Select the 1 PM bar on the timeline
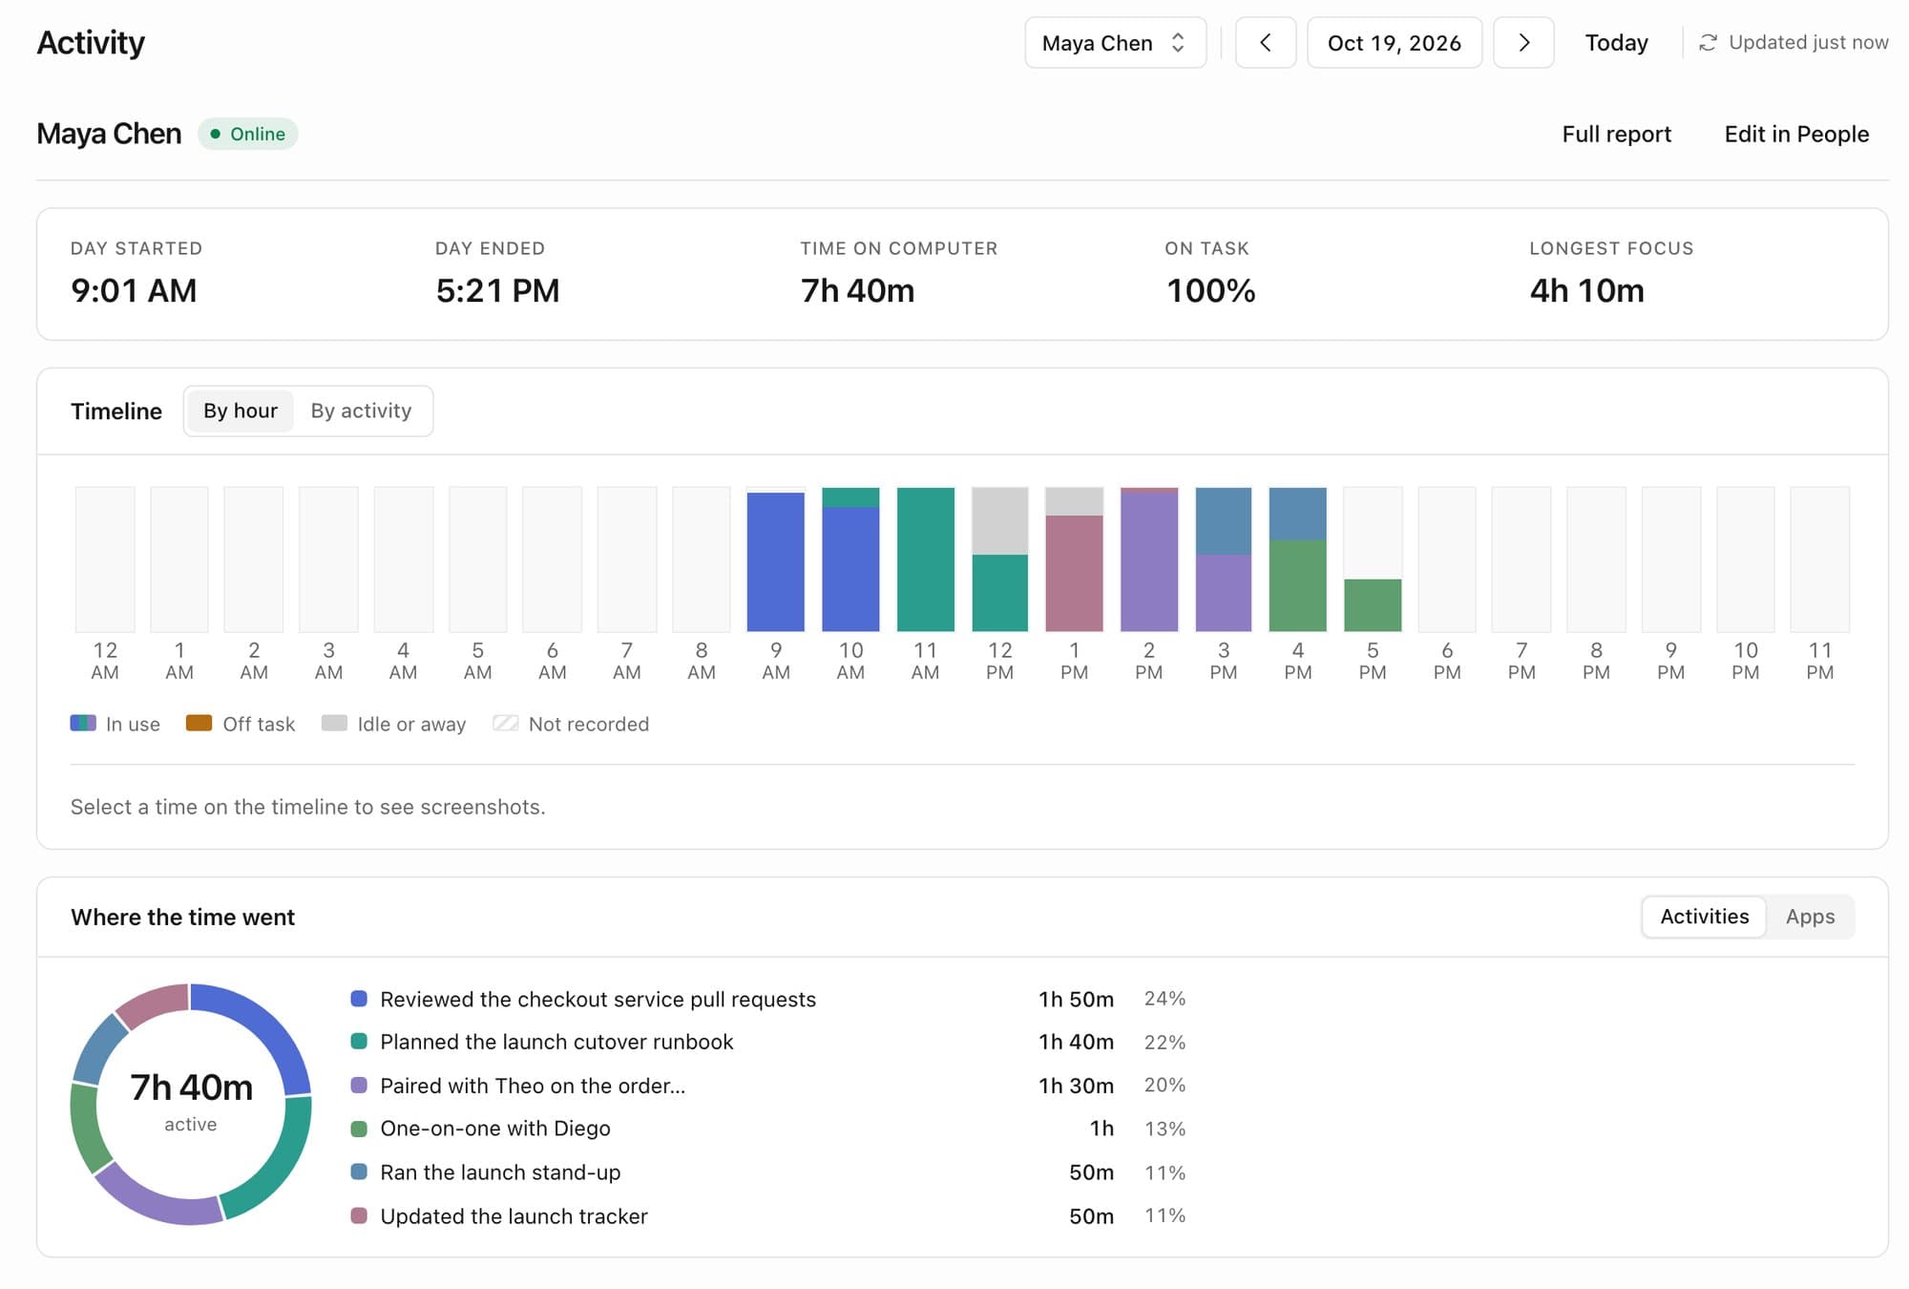1909x1289 pixels. [1074, 560]
